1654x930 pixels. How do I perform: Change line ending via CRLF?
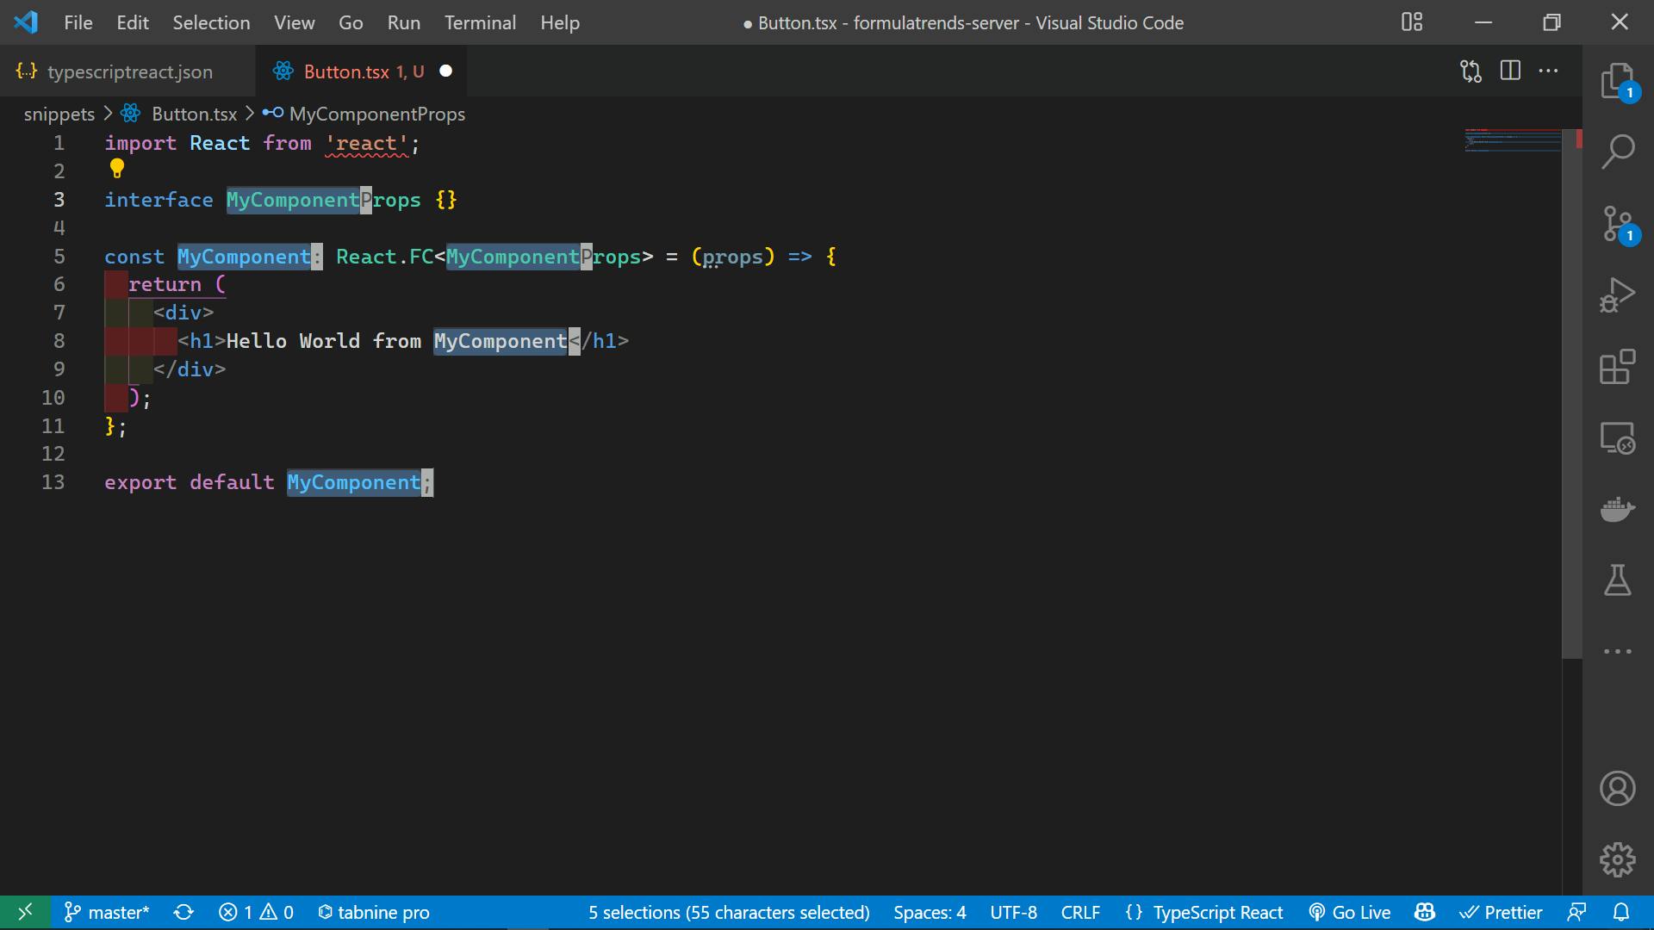tap(1080, 912)
